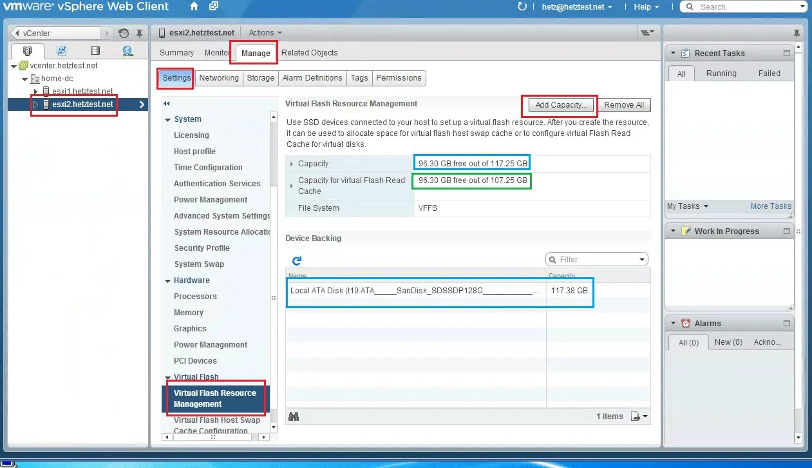Viewport: 812px width, 468px height.
Task: Open the panel layout options icon
Action: pos(647,32)
